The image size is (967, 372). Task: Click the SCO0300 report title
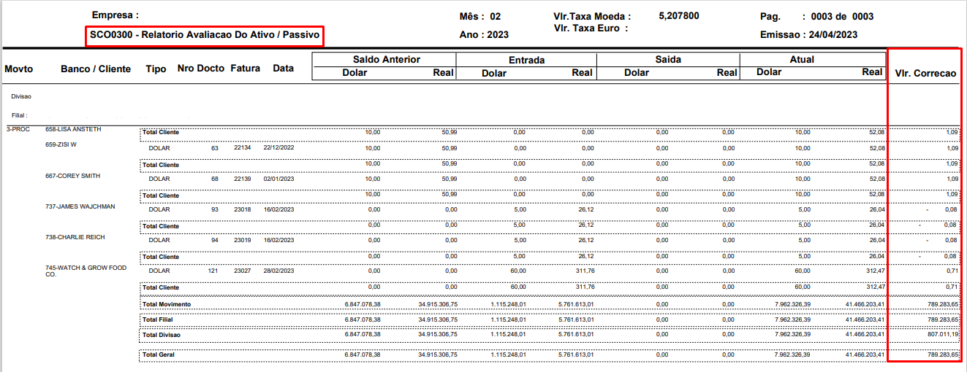click(x=204, y=36)
